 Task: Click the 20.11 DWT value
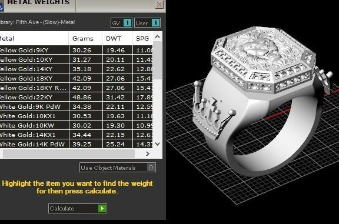[115, 59]
